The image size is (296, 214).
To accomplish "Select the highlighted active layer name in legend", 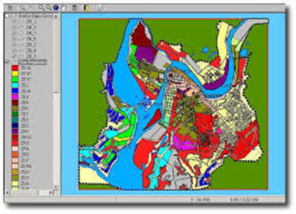I will point(32,62).
